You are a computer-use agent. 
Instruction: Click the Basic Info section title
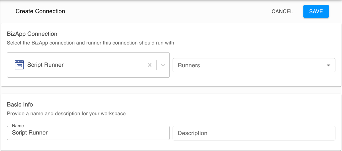tap(20, 104)
